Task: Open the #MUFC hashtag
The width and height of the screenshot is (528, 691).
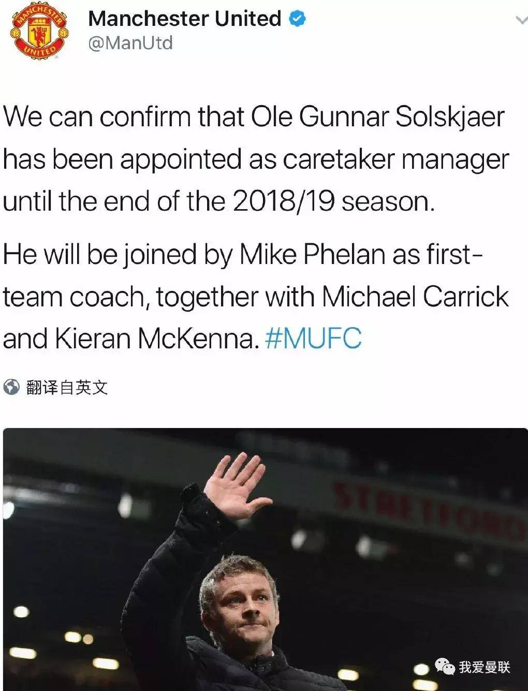Action: [x=313, y=339]
